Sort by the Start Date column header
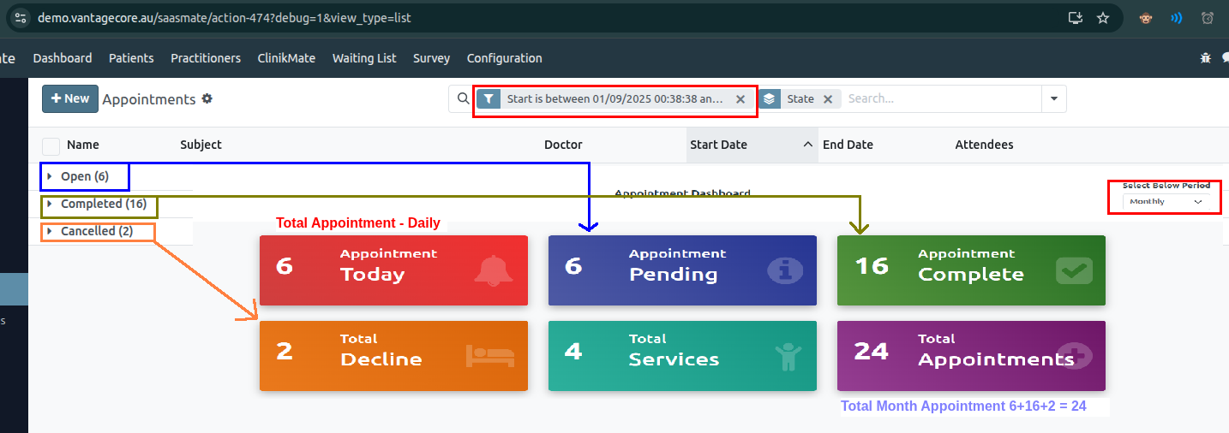Screen dimensions: 1229x433 (718, 145)
